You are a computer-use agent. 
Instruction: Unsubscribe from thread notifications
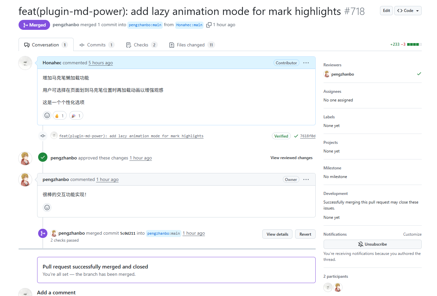(372, 244)
